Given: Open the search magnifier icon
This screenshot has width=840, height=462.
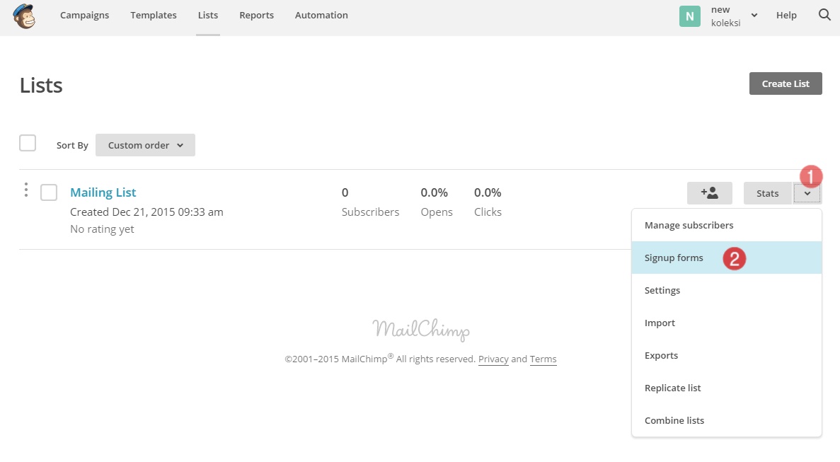Looking at the screenshot, I should (x=824, y=15).
